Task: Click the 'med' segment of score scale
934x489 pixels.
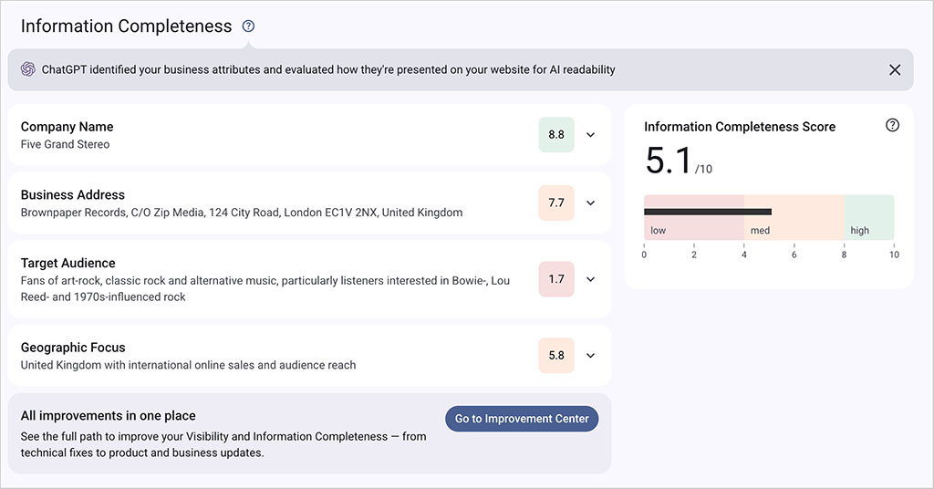Action: [x=794, y=217]
